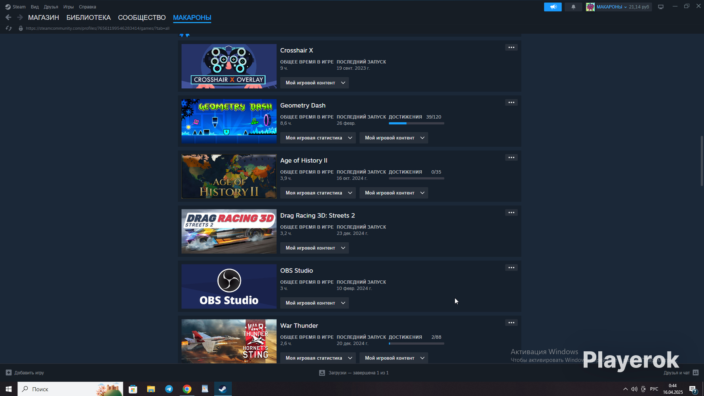Go to the СООБЩЕСТВО tab
This screenshot has height=396, width=704.
(x=142, y=17)
